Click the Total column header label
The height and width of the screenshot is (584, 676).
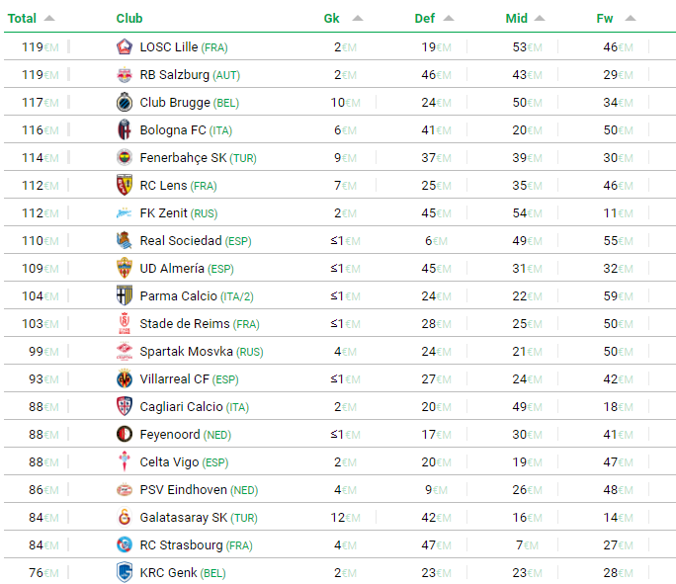22,18
